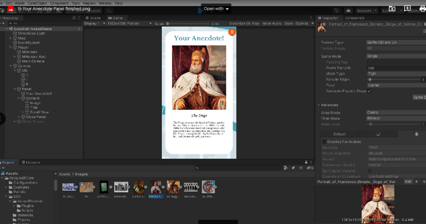
Task: Select Standalone platform monitor tab icon
Action: coord(378,134)
